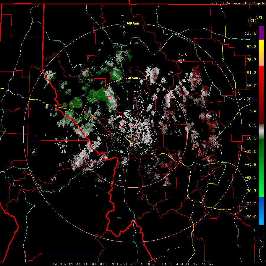Click the TH label on the legend
This screenshot has width=266, height=266.
[254, 230]
